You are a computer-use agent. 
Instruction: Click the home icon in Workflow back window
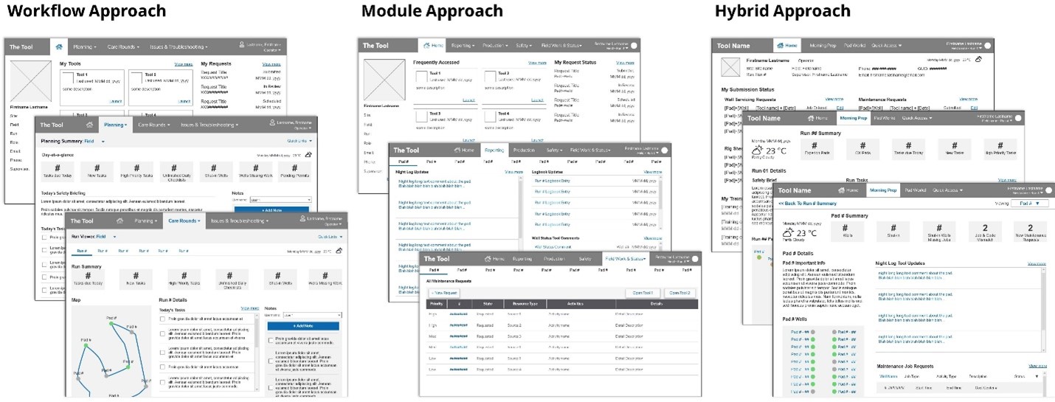click(59, 46)
